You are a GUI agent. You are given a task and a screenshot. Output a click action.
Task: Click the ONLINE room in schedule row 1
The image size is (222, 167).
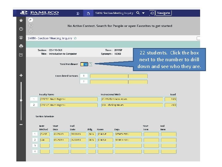coord(105,134)
